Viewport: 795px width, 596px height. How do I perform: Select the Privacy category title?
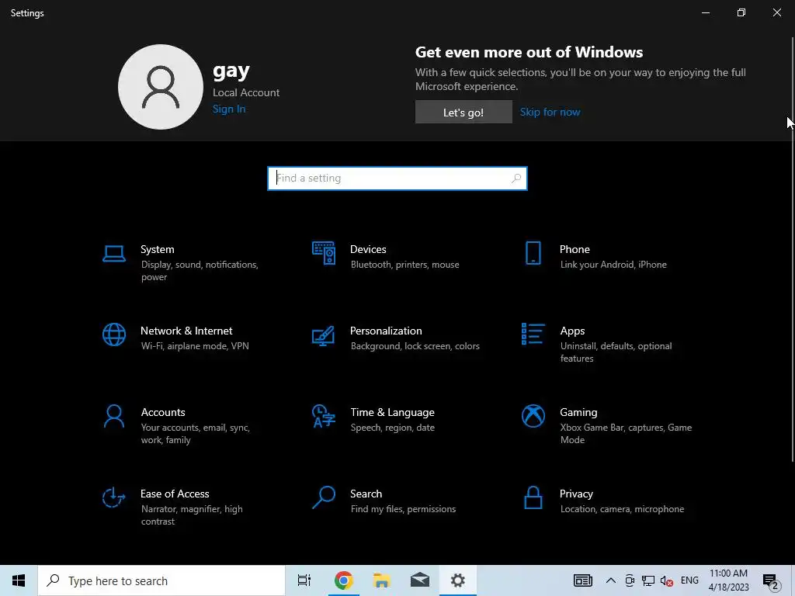(x=577, y=494)
